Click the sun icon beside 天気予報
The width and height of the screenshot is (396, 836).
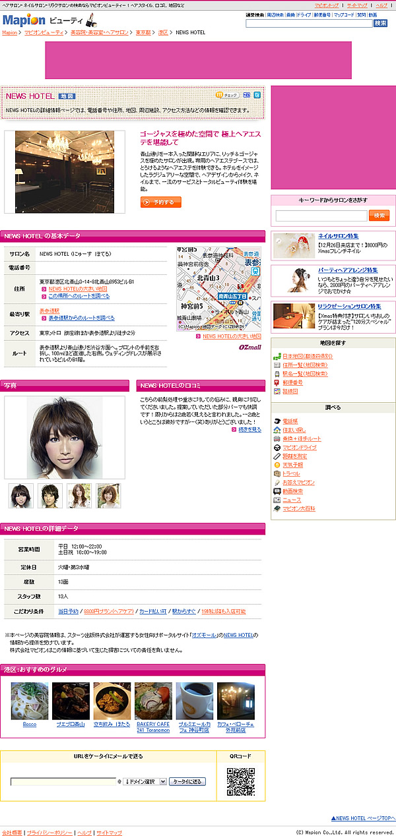pyautogui.click(x=277, y=465)
